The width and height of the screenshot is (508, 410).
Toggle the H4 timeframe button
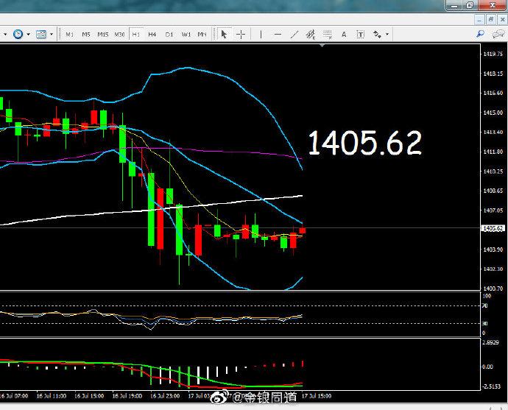[x=152, y=34]
